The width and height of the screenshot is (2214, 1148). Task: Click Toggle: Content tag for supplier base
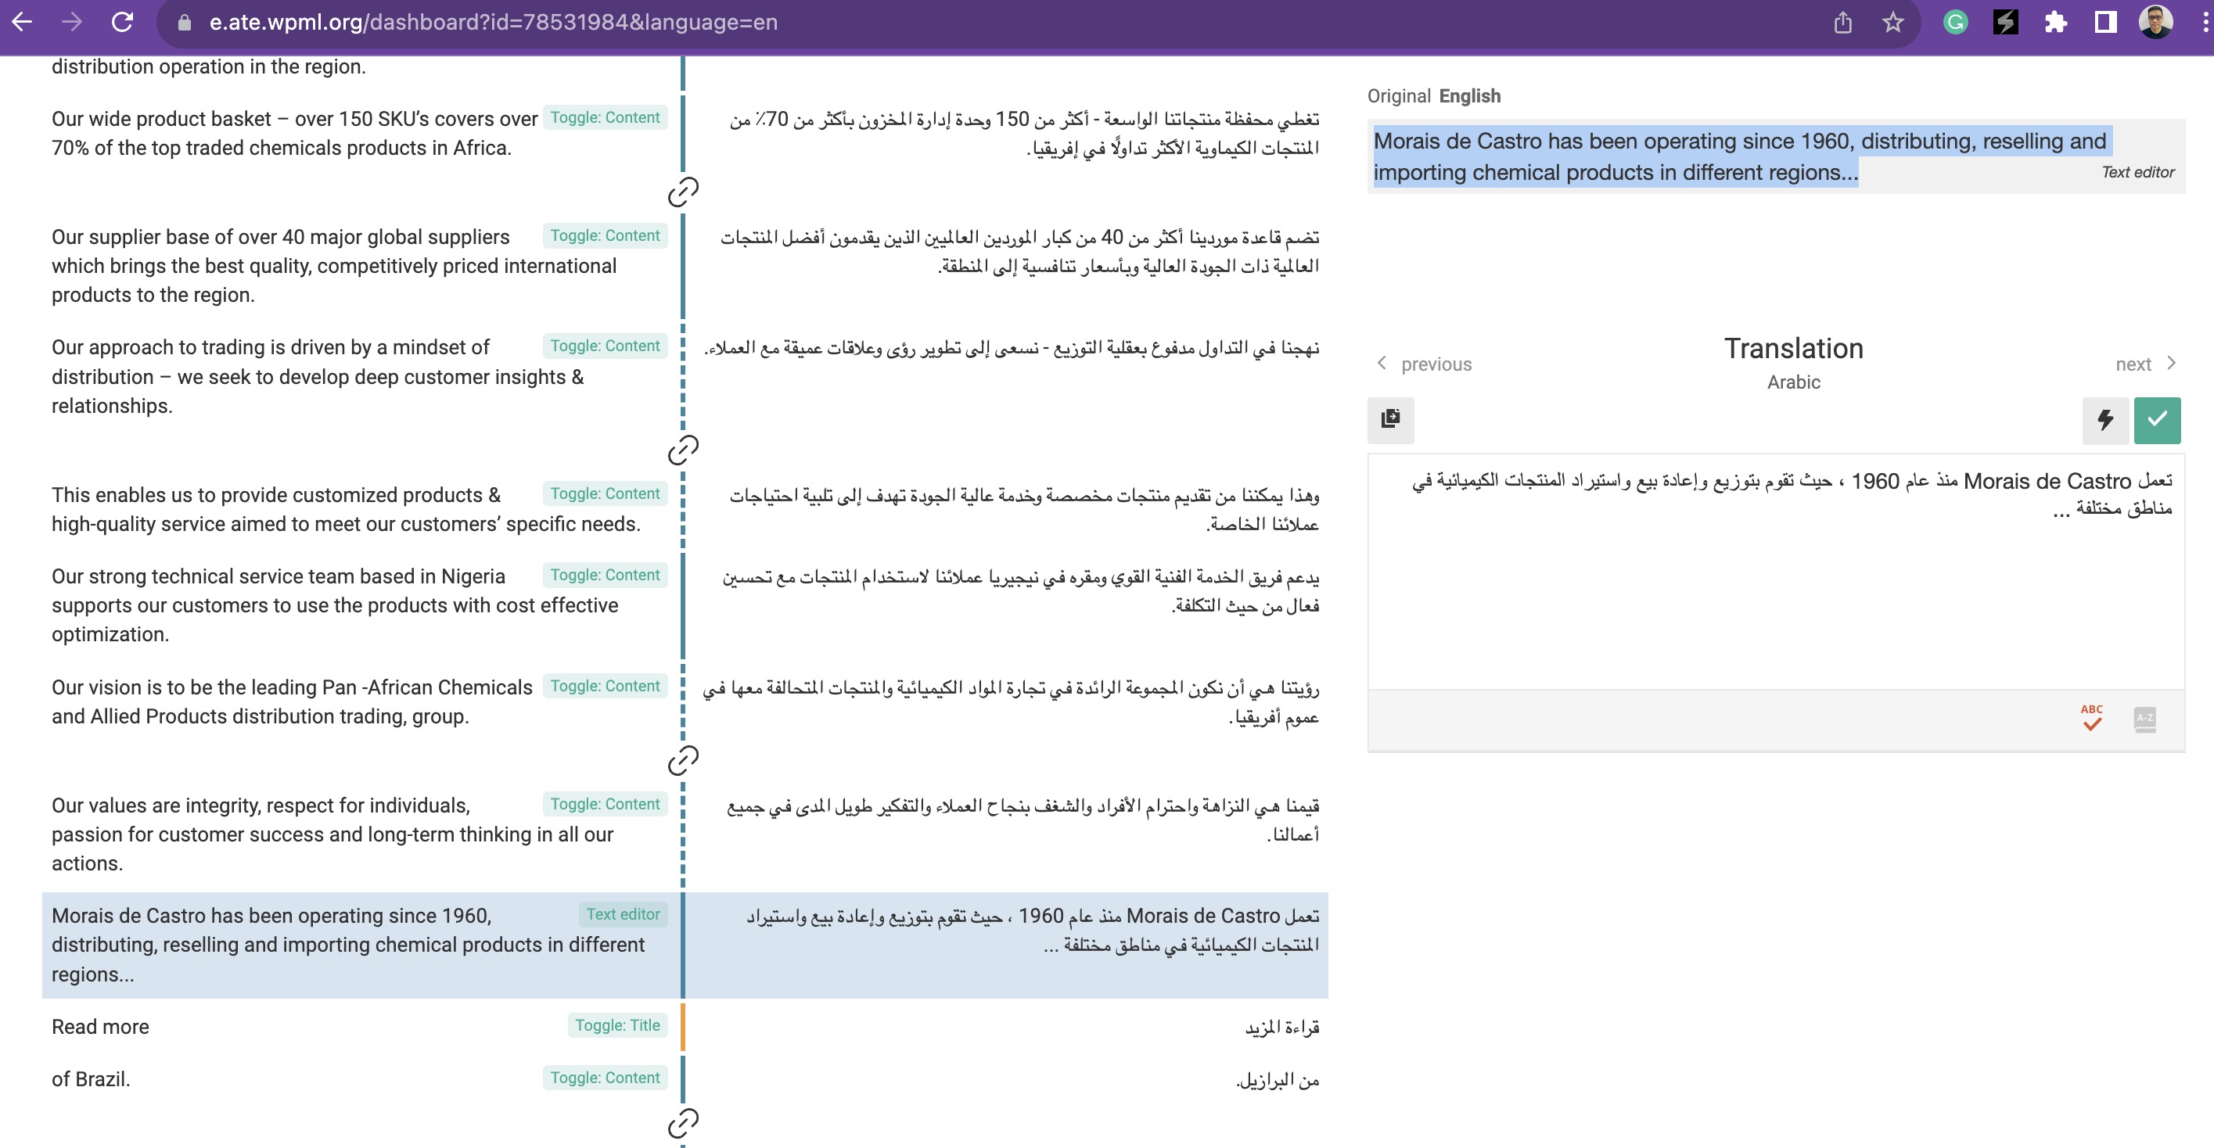pos(605,235)
